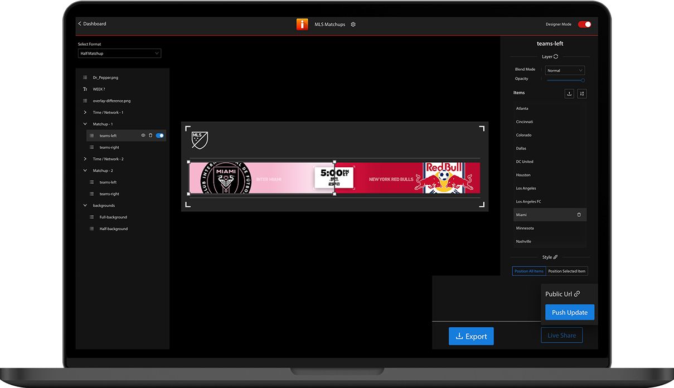This screenshot has height=388, width=674.
Task: Open the Select Format dropdown
Action: [x=119, y=54]
